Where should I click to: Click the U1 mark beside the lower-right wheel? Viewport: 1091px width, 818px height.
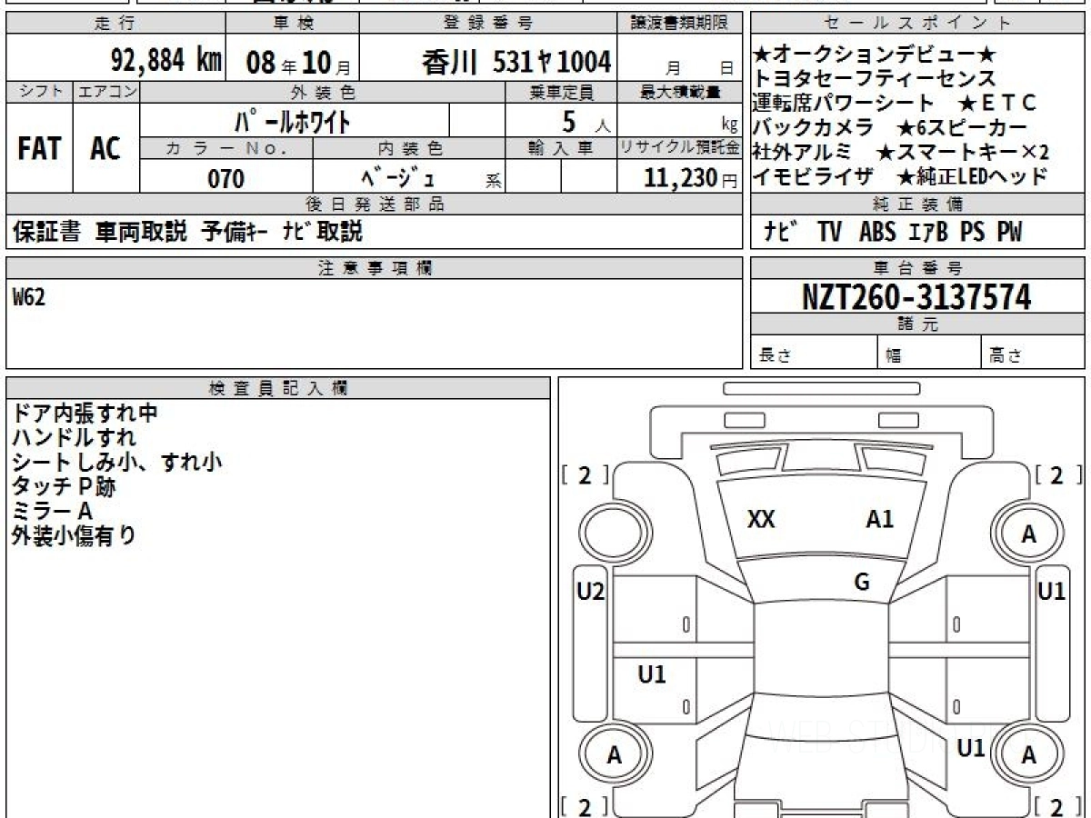(972, 748)
